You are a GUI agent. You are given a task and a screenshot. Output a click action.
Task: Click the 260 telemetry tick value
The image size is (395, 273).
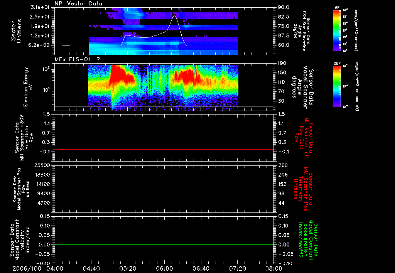click(282, 165)
